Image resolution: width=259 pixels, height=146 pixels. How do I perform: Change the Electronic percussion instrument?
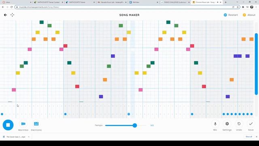(36, 126)
